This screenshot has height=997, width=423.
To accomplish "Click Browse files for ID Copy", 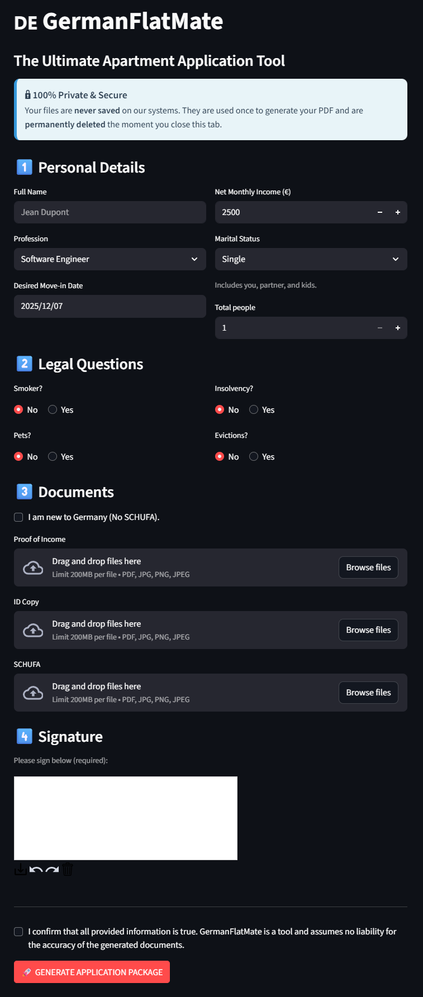I will [368, 630].
